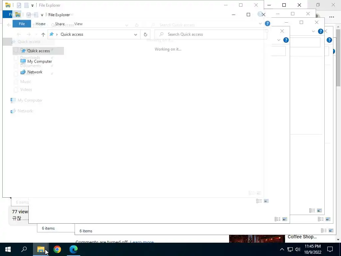Click faded Network in background window pane
The image size is (341, 256).
[25, 111]
